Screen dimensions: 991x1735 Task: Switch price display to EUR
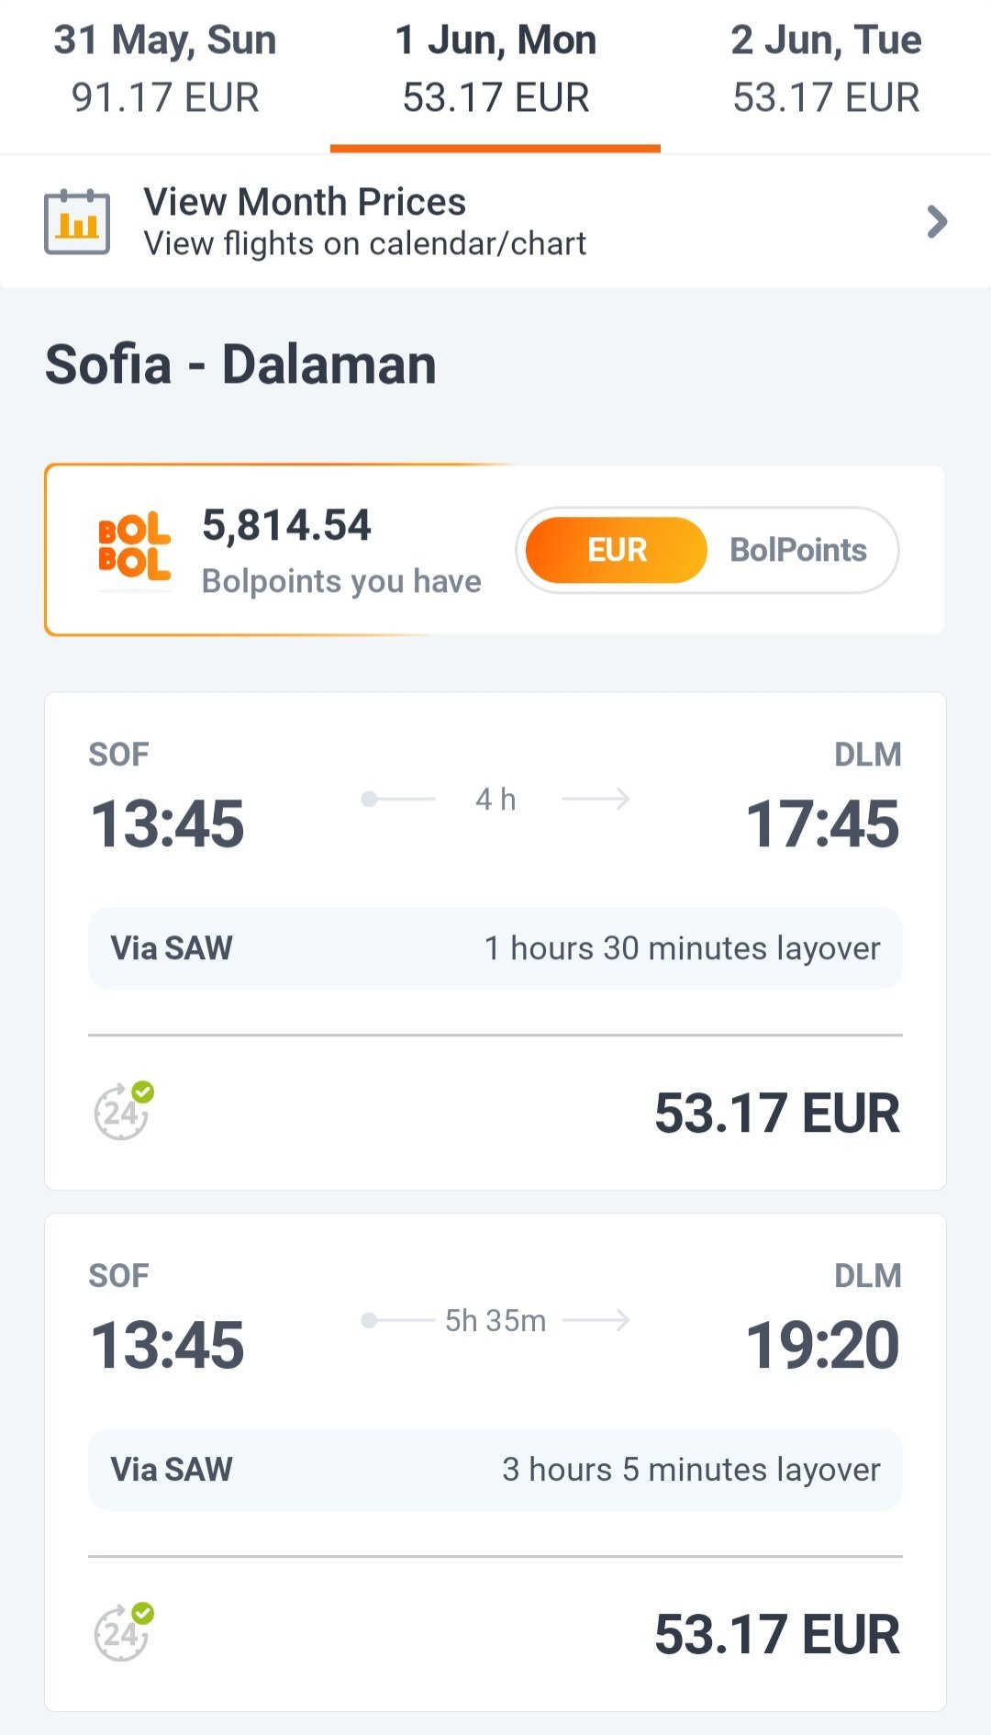point(617,550)
